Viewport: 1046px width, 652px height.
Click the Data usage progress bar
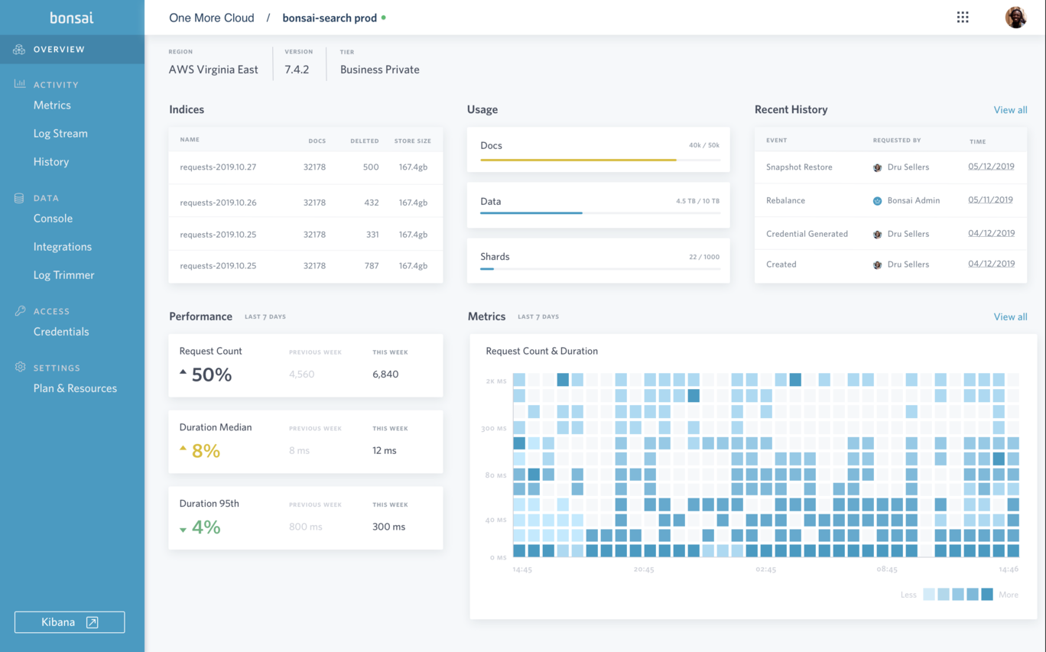600,212
